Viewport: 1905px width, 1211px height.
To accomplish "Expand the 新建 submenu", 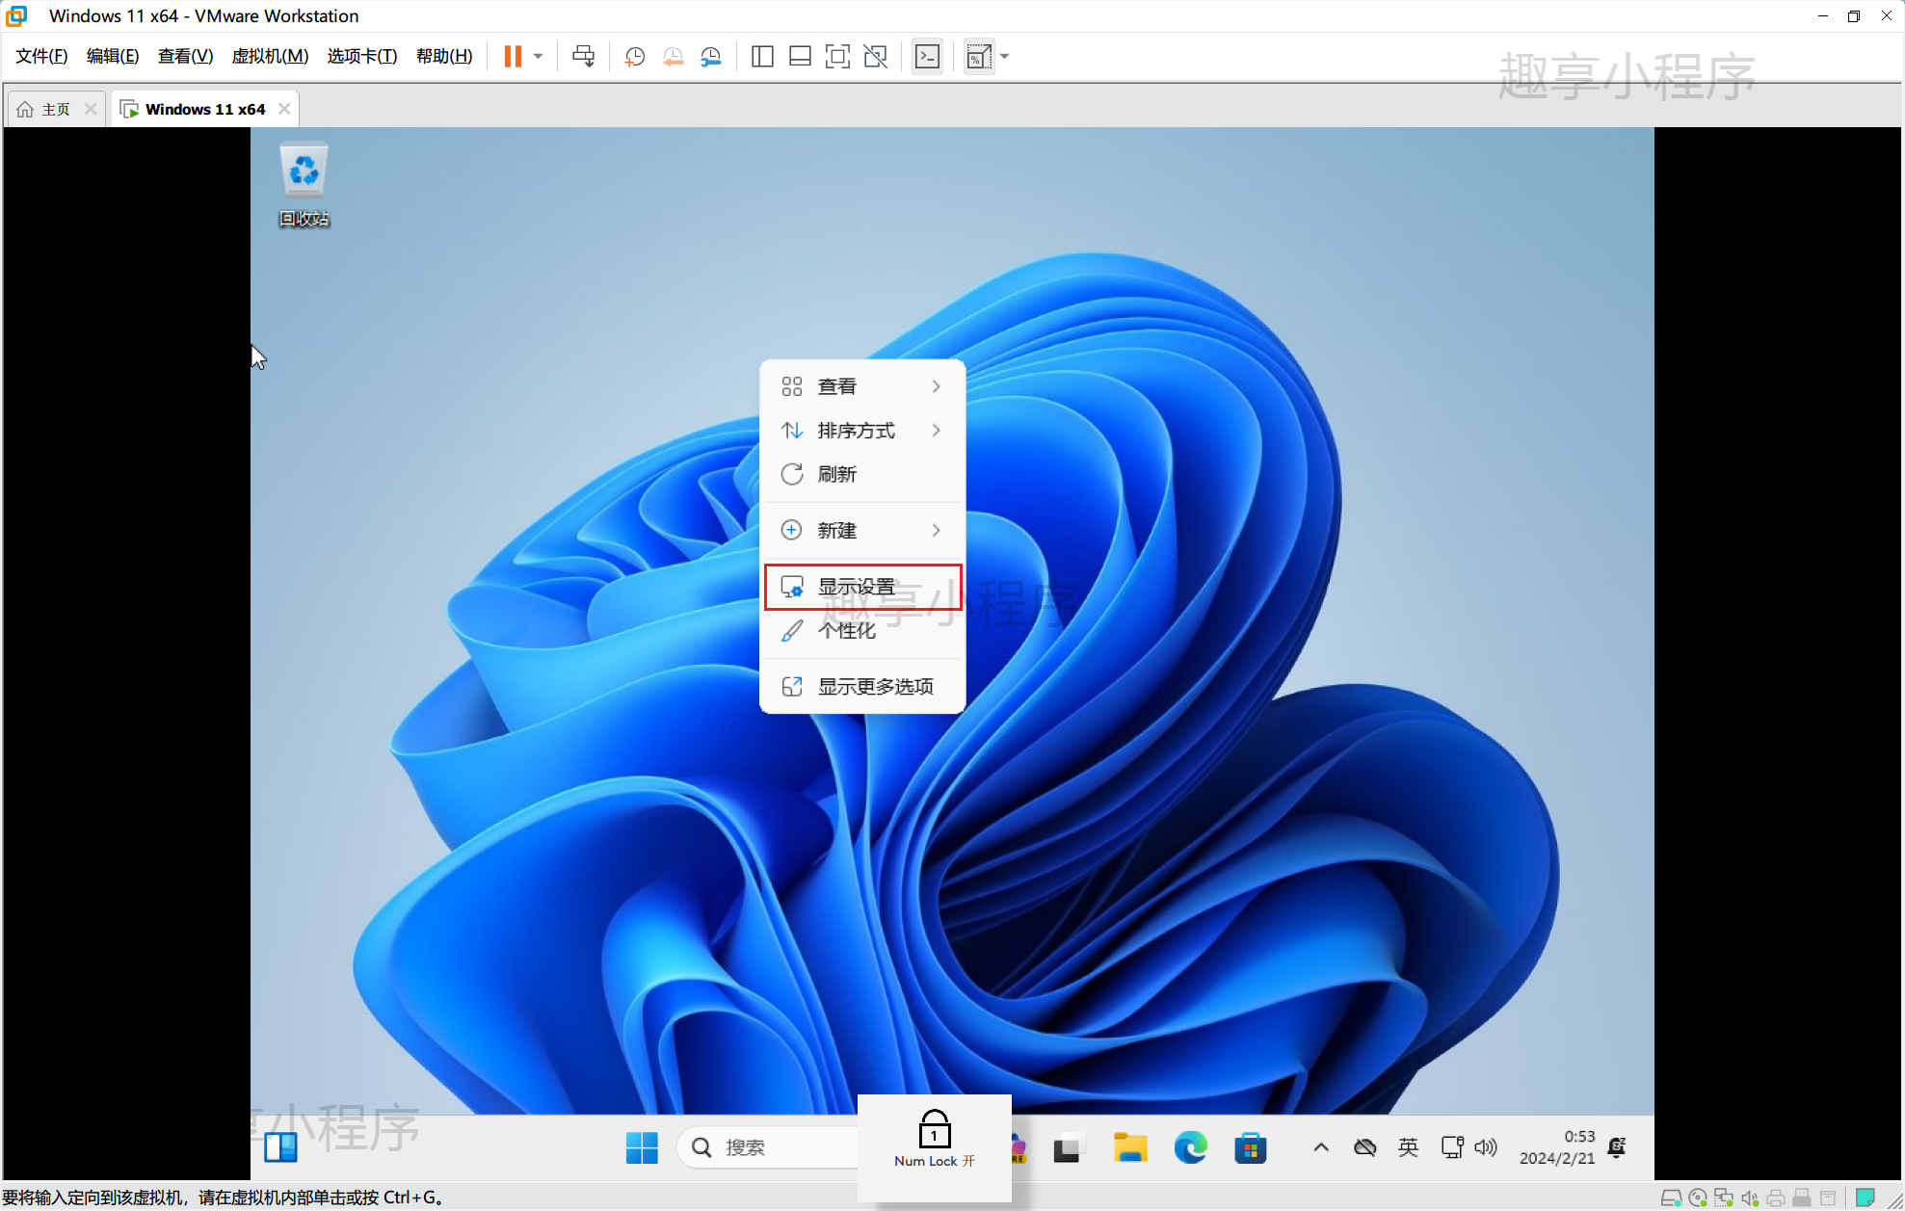I will pyautogui.click(x=862, y=530).
